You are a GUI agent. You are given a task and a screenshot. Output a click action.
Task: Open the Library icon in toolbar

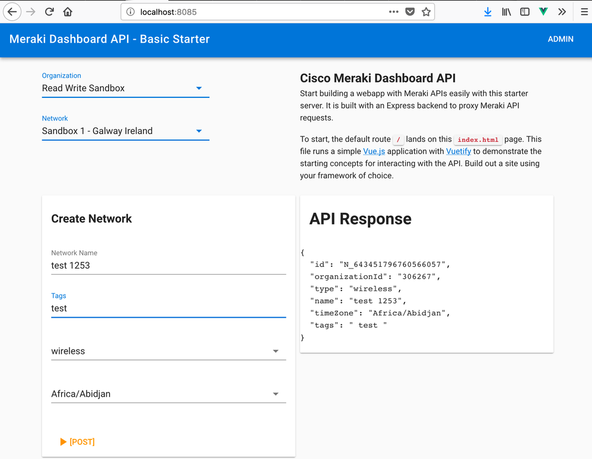click(506, 11)
